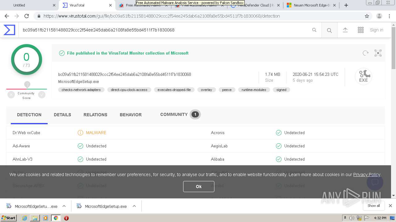
Task: Click the taskbar clock showing 4:32 PM
Action: point(380,218)
